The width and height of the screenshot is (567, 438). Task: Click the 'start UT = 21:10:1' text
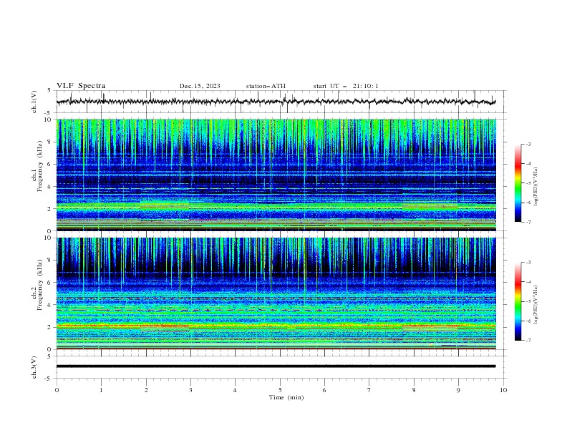tap(346, 86)
